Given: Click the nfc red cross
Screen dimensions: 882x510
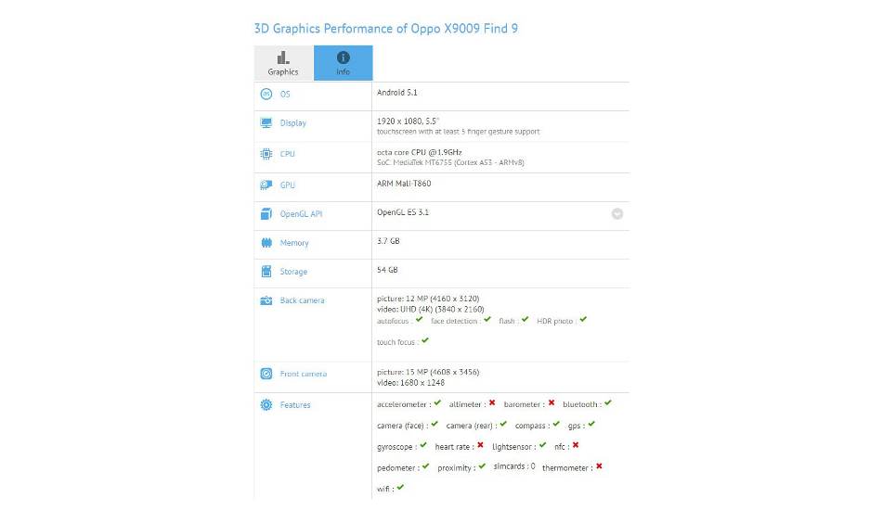Looking at the screenshot, I should (x=576, y=445).
